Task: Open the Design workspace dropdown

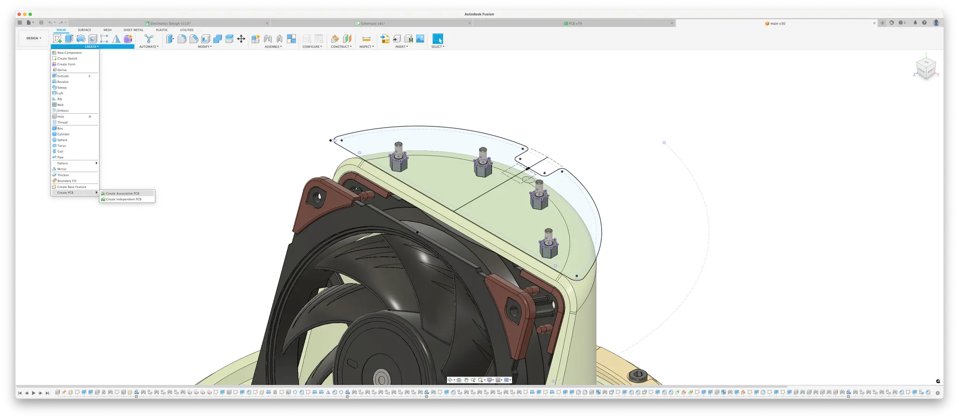Action: click(34, 38)
